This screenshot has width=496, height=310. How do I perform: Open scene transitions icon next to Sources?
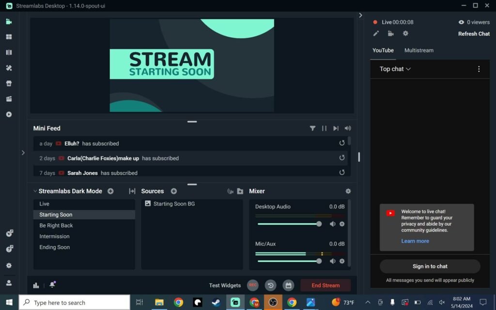pos(132,191)
